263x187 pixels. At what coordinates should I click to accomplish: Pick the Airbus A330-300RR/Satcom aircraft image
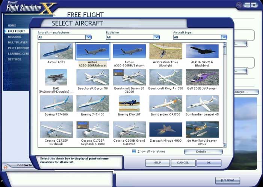(x=129, y=51)
